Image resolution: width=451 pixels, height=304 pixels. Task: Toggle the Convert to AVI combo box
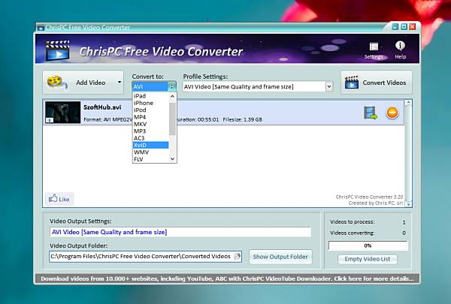tap(153, 86)
